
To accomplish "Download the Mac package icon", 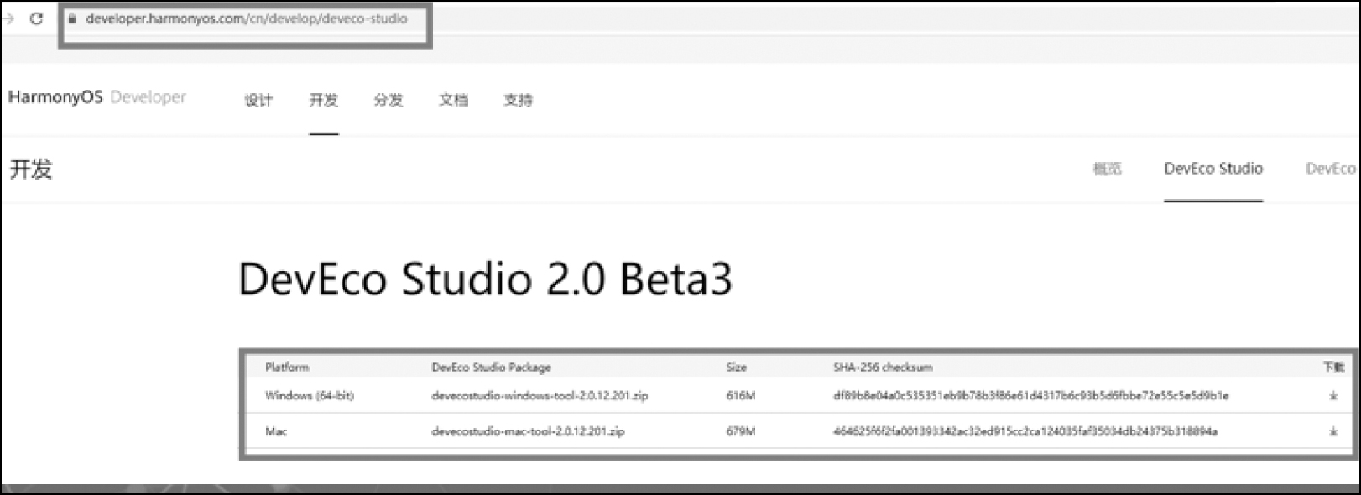I will 1333,432.
